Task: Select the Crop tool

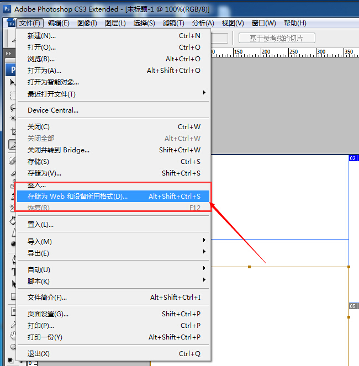Action: 13,131
